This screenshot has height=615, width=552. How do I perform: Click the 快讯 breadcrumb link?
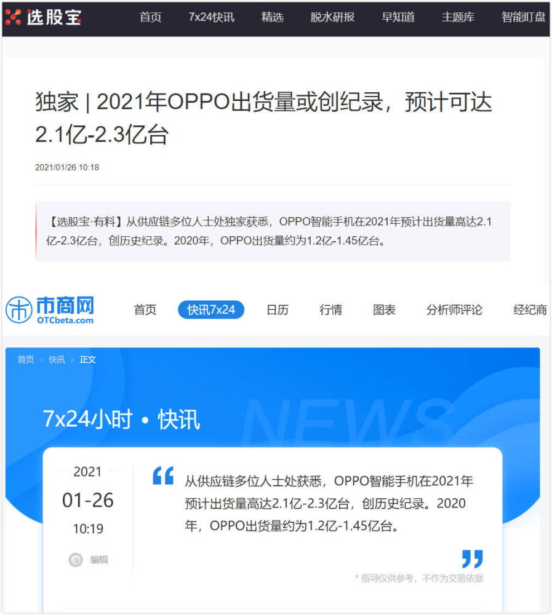click(x=57, y=360)
